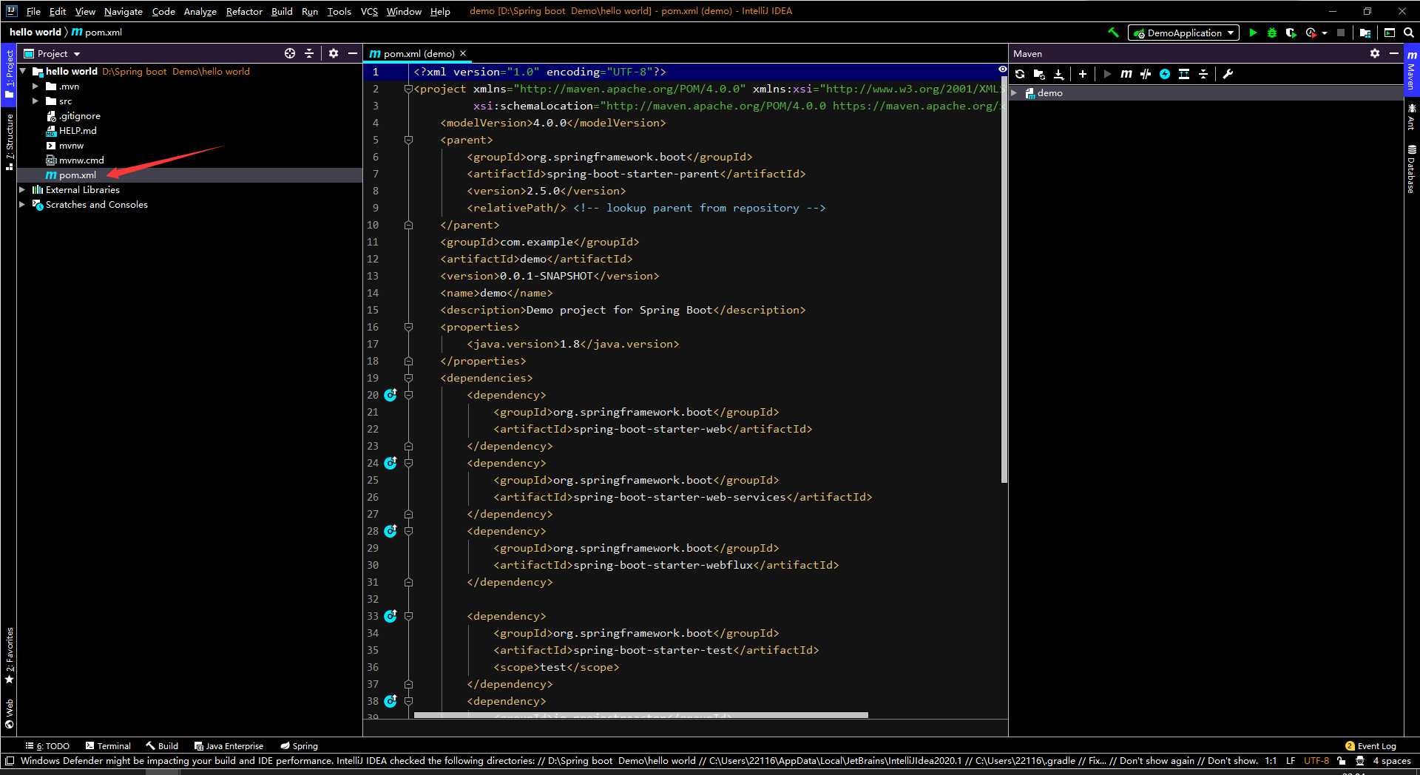Run DemoApplication with the green play button
Viewport: 1420px width, 775px height.
[x=1253, y=33]
